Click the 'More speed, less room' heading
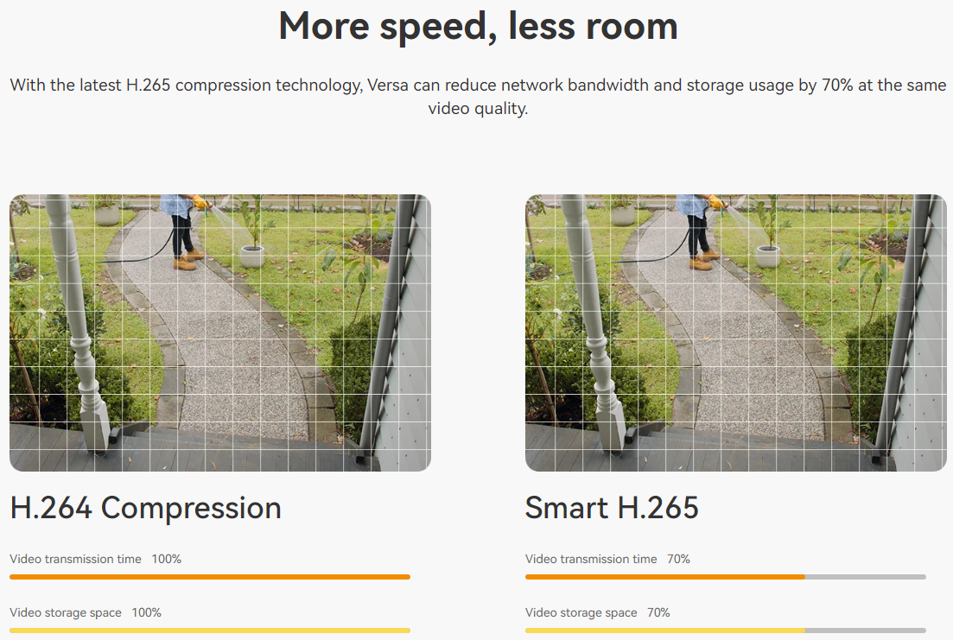The height and width of the screenshot is (640, 953). pyautogui.click(x=479, y=28)
